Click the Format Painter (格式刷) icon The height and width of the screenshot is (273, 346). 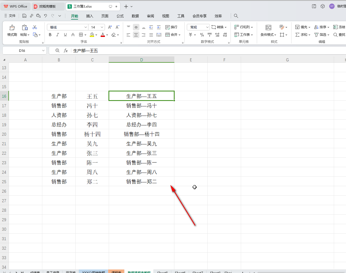coord(12,27)
